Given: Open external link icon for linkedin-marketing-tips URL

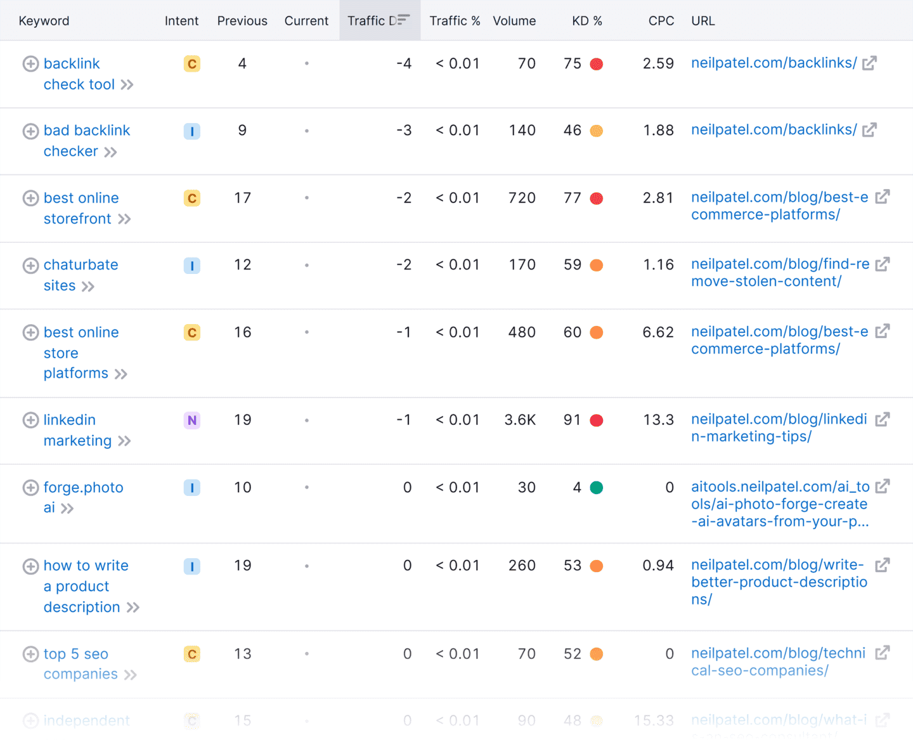Looking at the screenshot, I should point(883,419).
